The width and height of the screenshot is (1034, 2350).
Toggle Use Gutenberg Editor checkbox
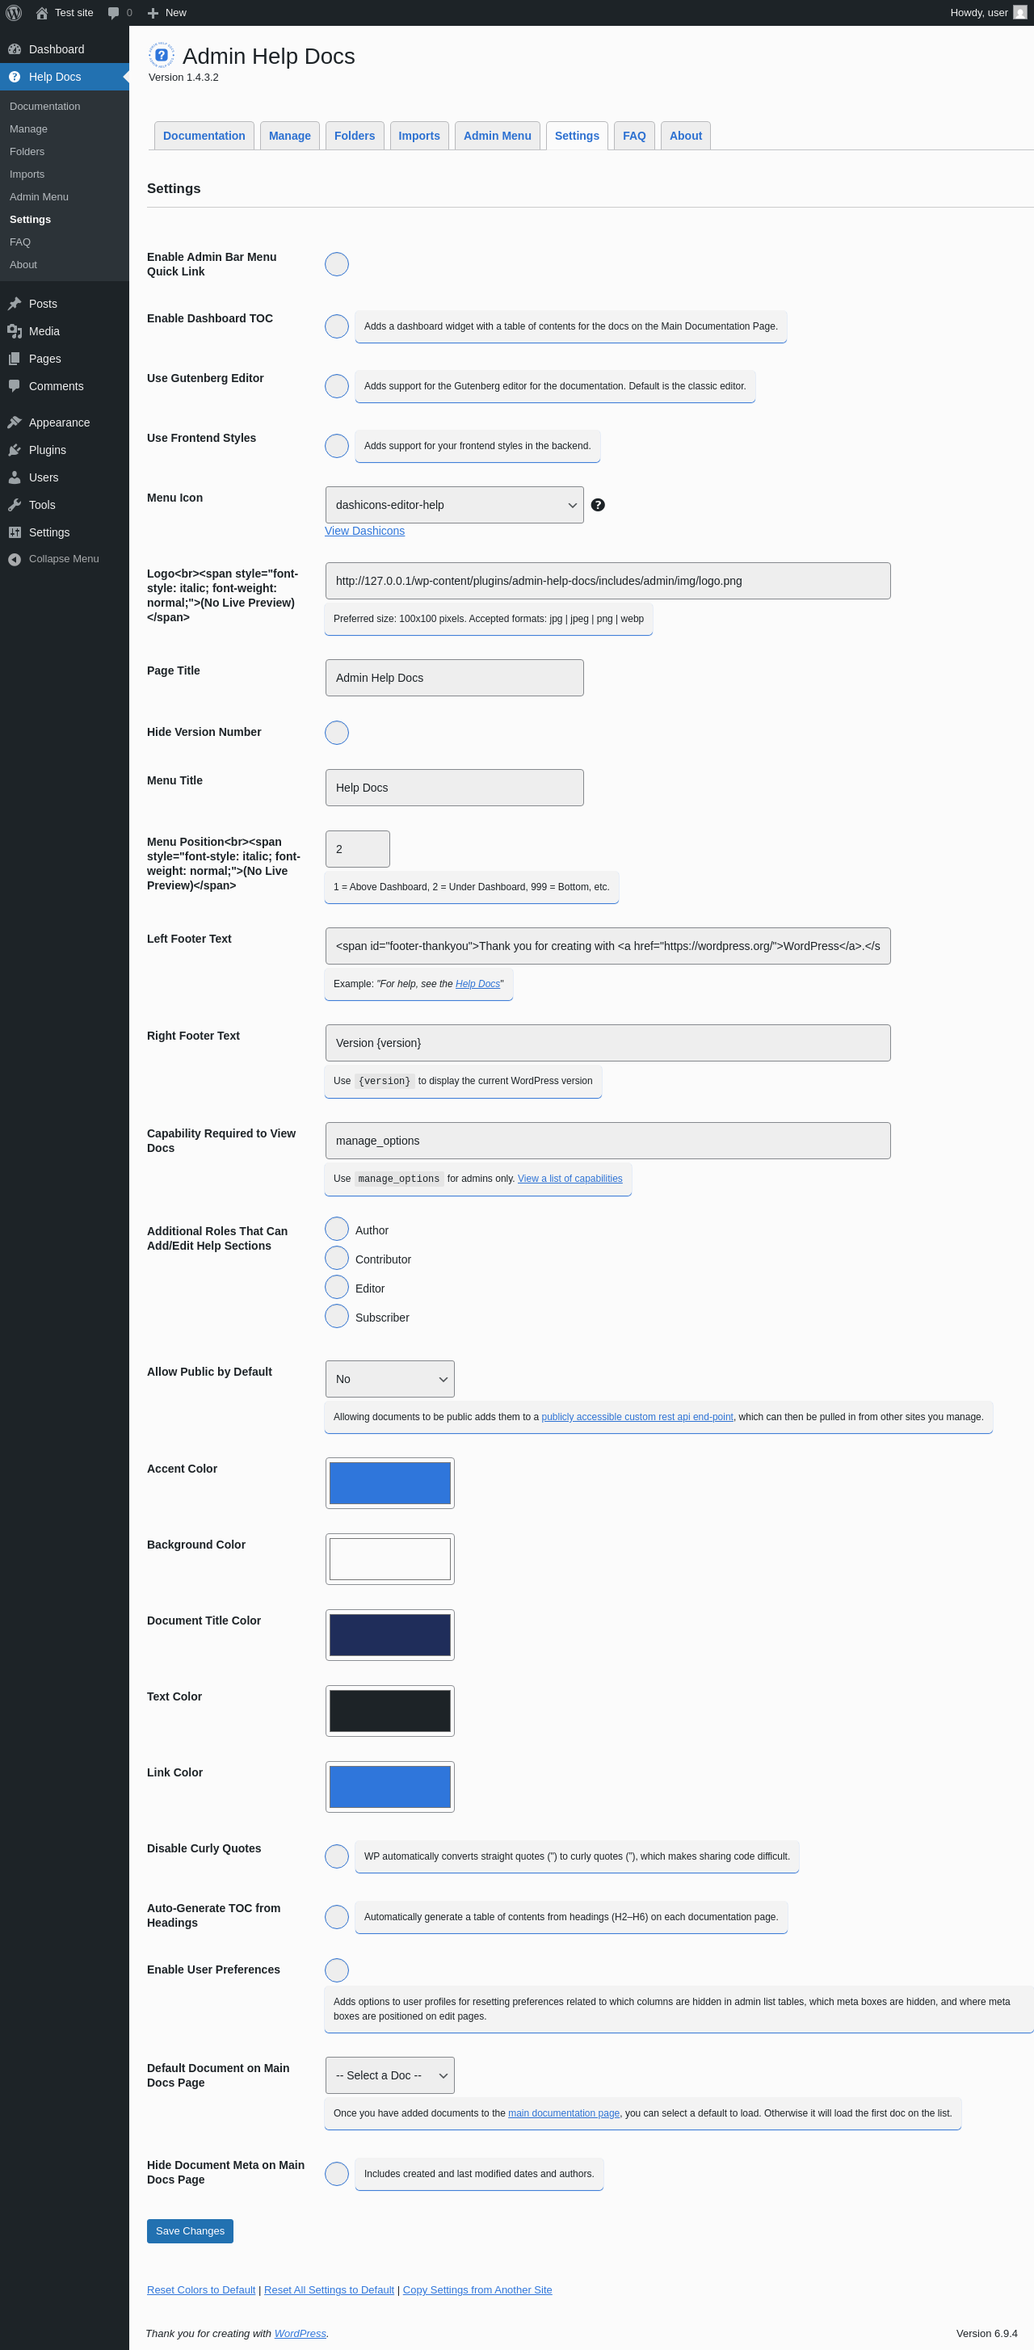(337, 386)
